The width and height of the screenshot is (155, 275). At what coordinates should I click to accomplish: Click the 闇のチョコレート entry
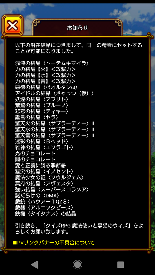35,159
